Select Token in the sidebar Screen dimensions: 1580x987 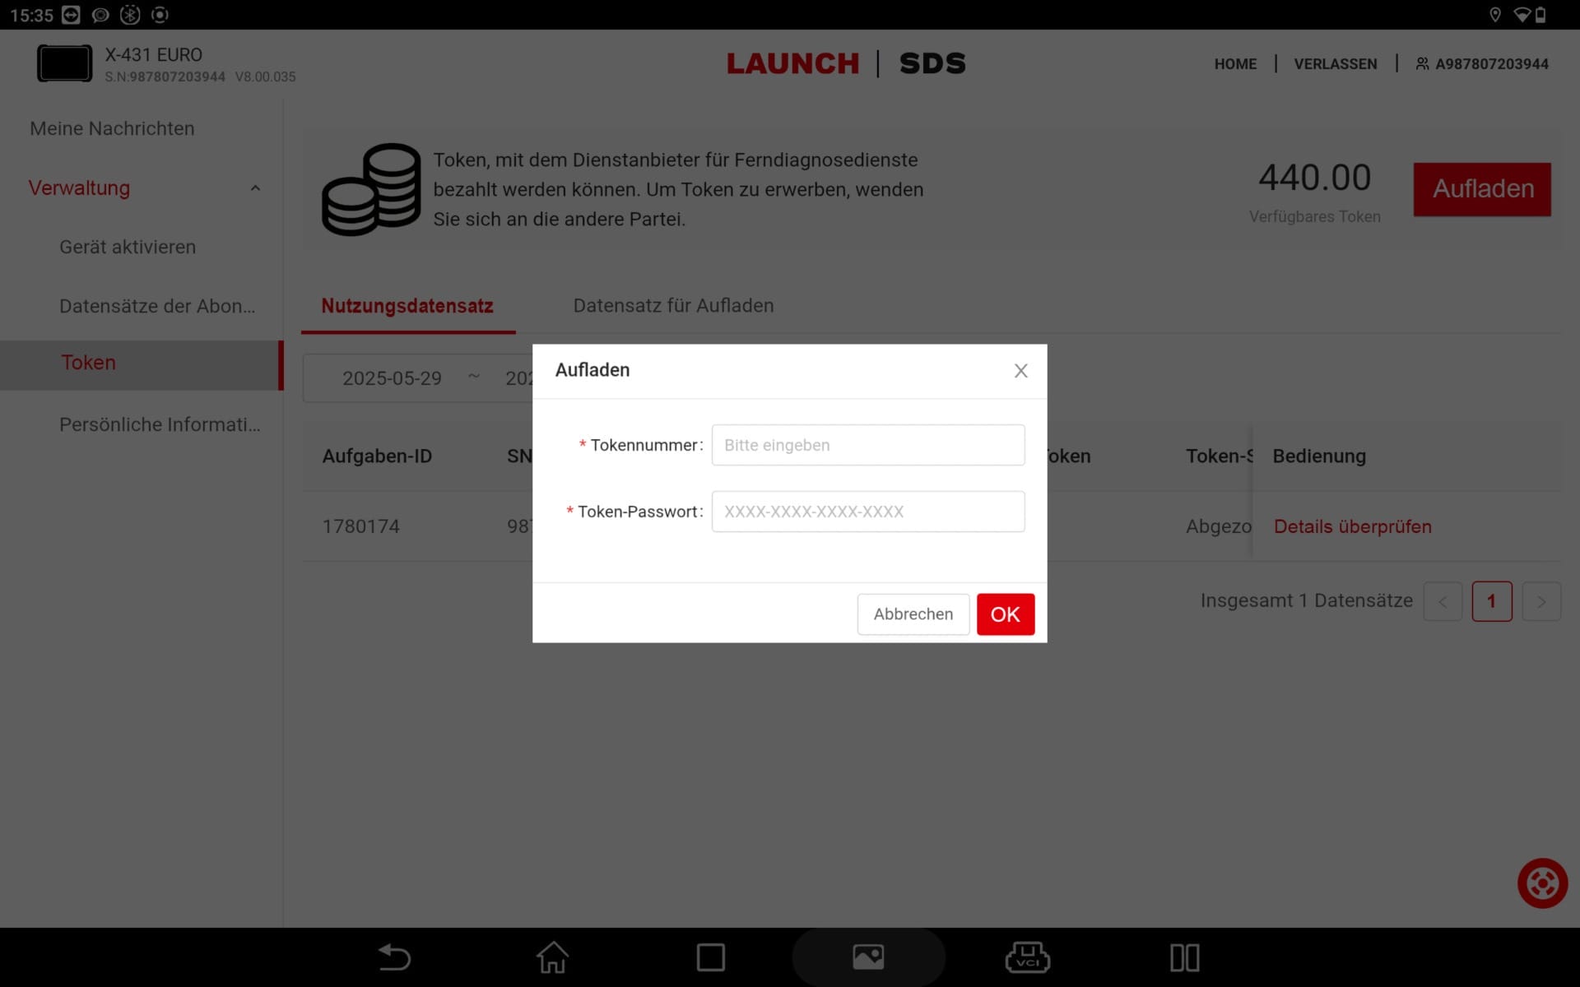pos(142,365)
